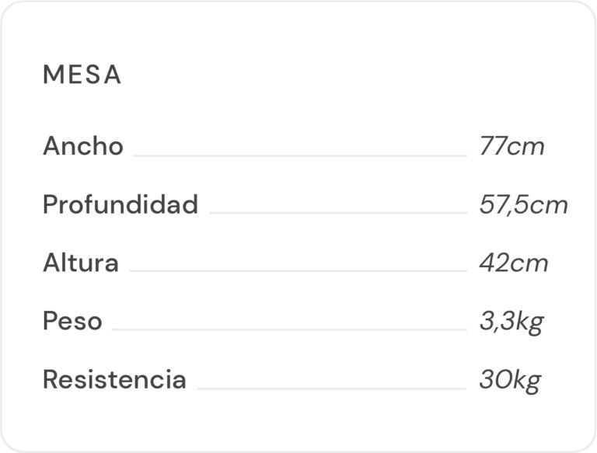
Task: Click the 42cm height value
Action: coord(513,263)
